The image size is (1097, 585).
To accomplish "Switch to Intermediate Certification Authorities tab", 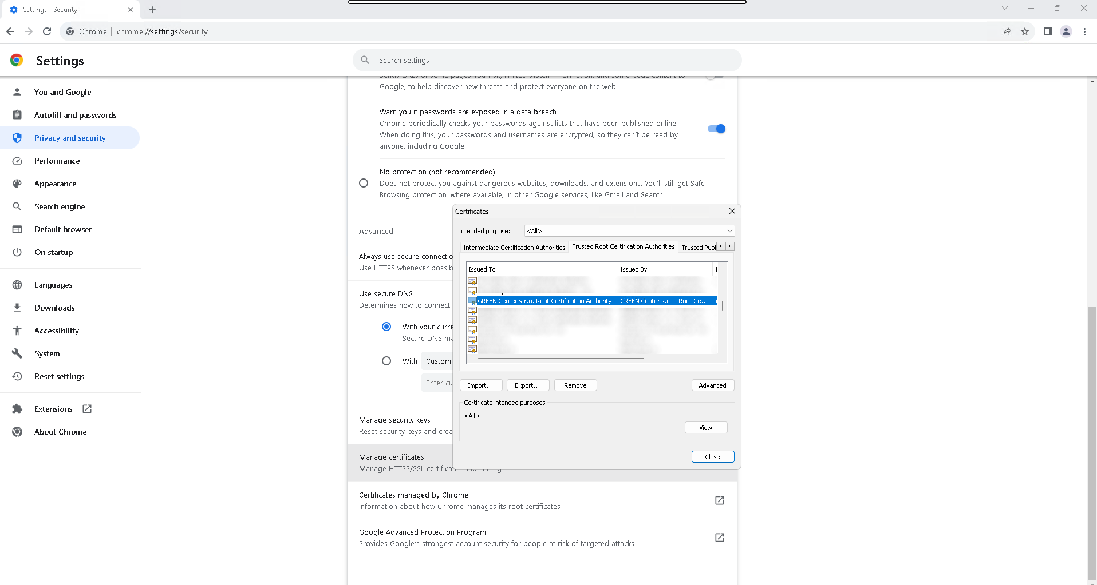I will click(514, 248).
